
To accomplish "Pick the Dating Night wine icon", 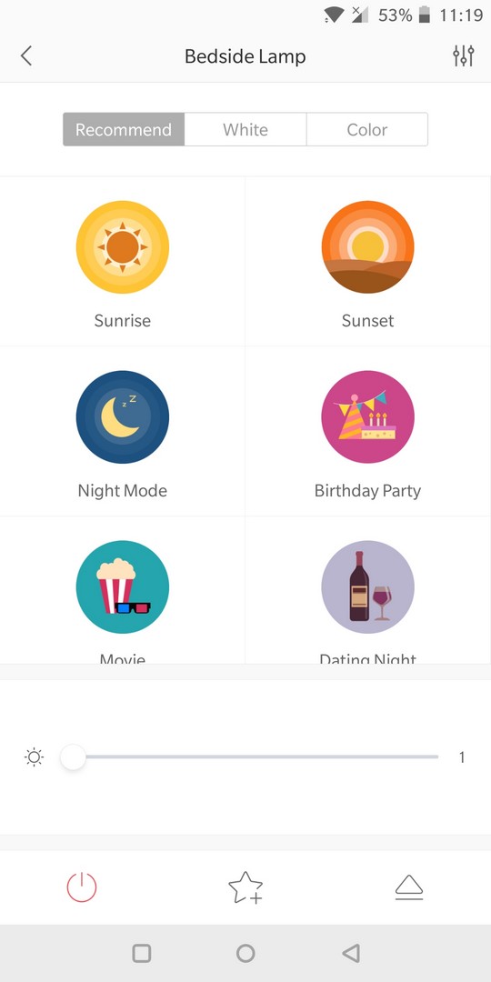I will click(367, 586).
